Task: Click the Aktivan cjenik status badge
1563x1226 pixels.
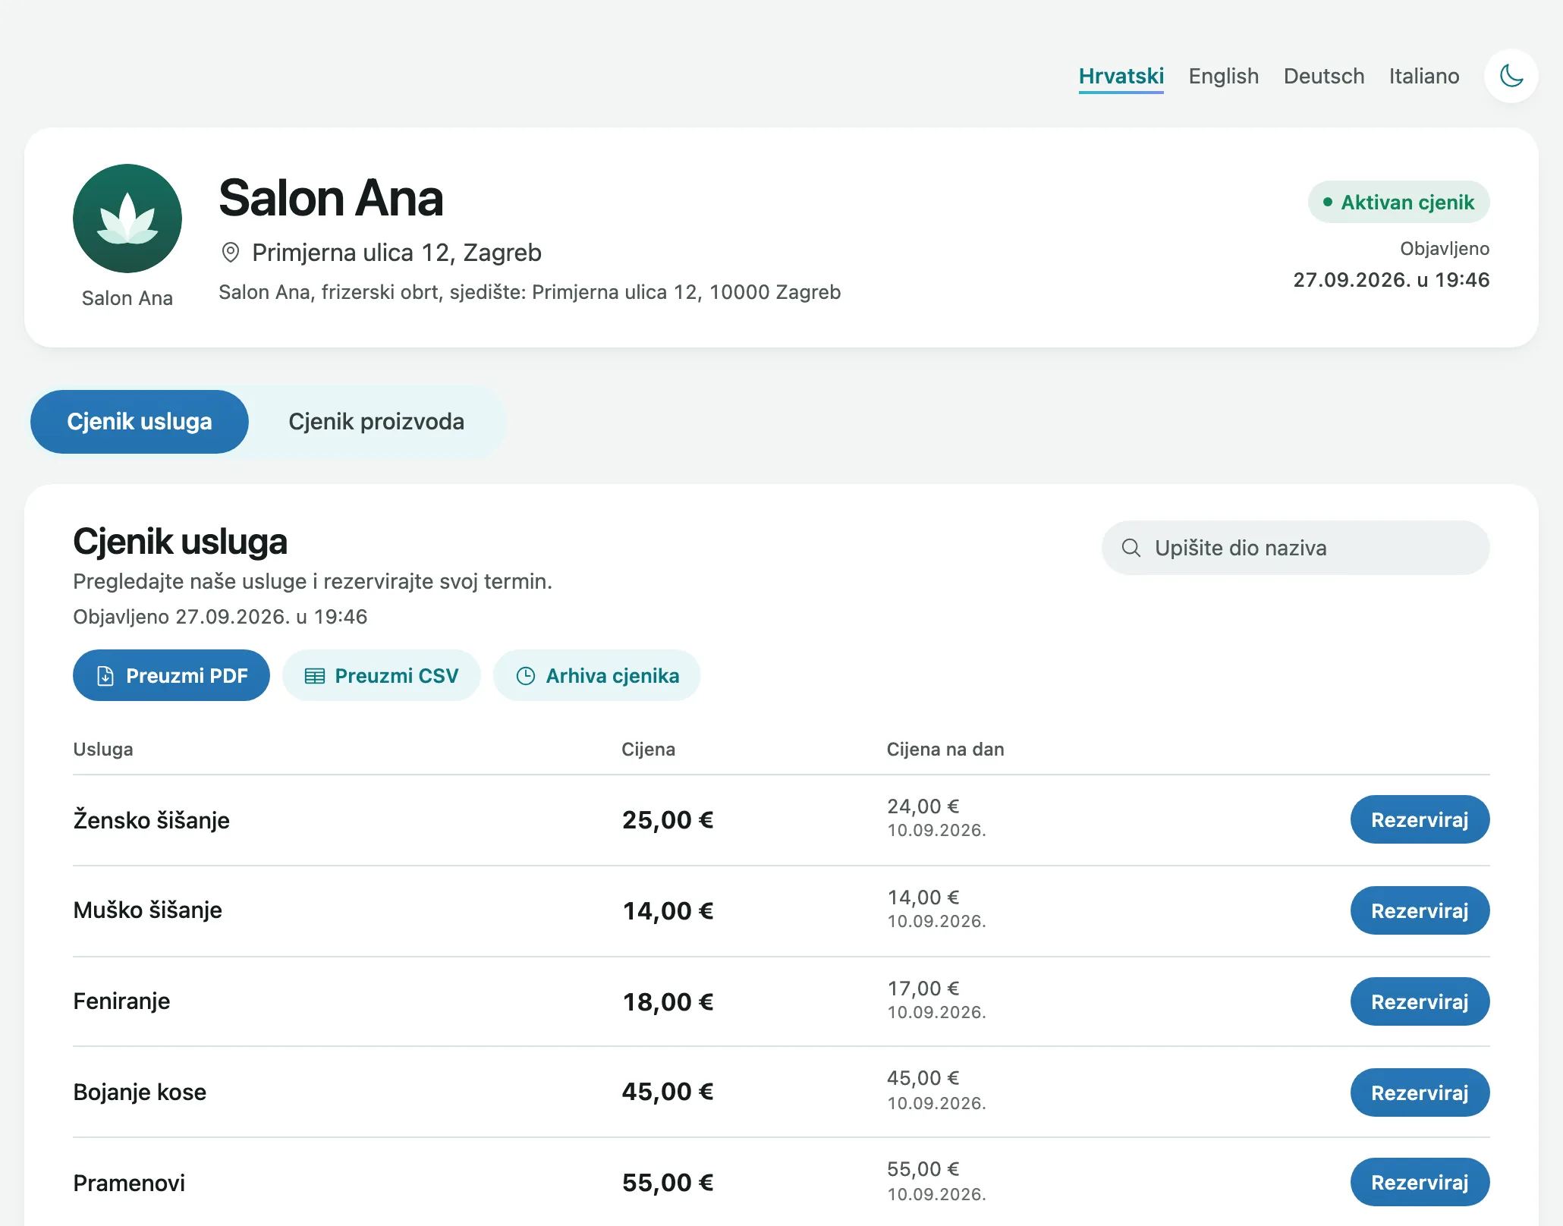Action: pos(1398,202)
